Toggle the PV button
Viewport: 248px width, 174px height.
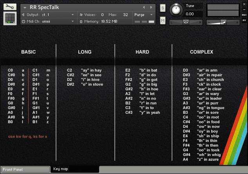coord(244,20)
